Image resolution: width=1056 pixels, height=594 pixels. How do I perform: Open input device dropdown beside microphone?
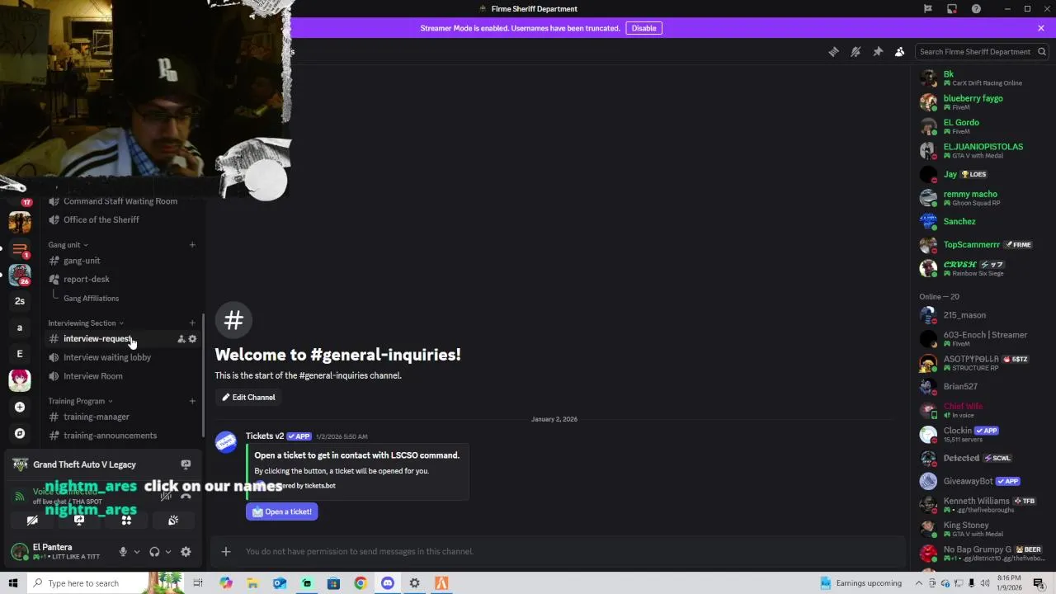click(137, 552)
